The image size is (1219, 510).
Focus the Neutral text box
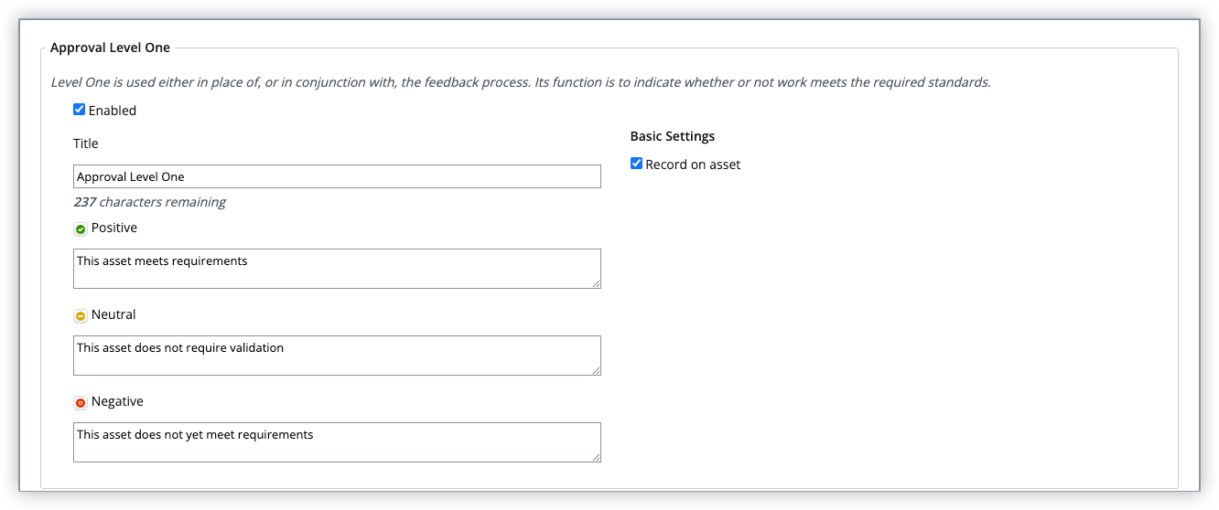pyautogui.click(x=337, y=356)
